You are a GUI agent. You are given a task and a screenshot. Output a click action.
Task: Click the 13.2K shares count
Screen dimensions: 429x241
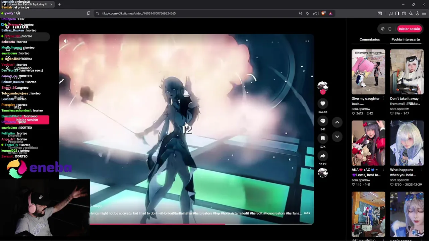tap(323, 164)
